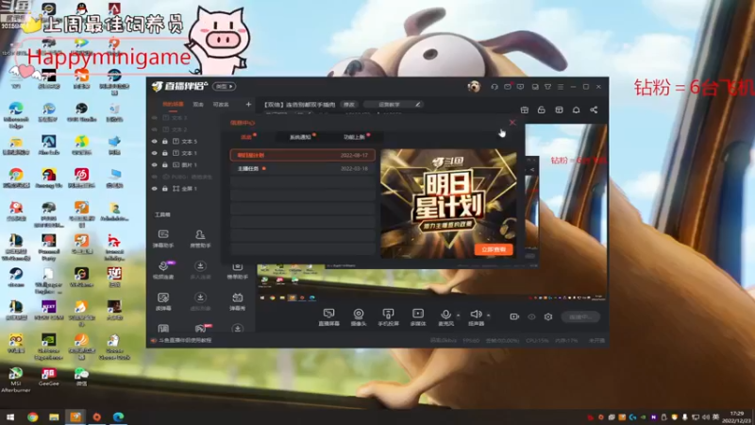Open the Windows Start menu
The image size is (755, 425).
(x=10, y=417)
